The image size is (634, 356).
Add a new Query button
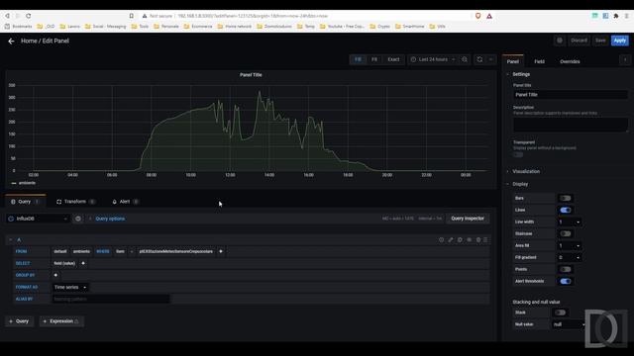pyautogui.click(x=19, y=321)
